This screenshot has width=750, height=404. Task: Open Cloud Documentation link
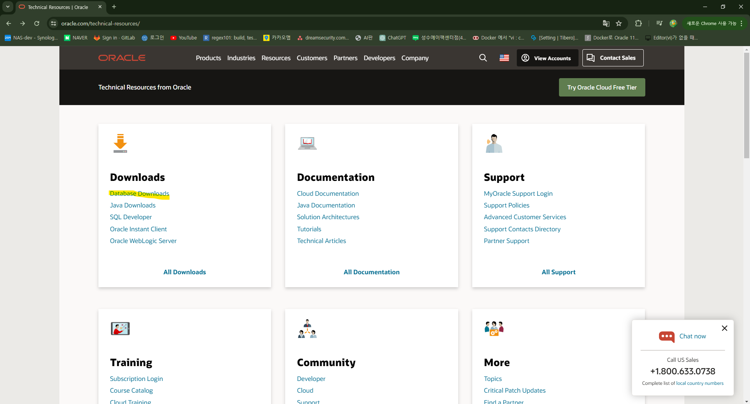328,193
